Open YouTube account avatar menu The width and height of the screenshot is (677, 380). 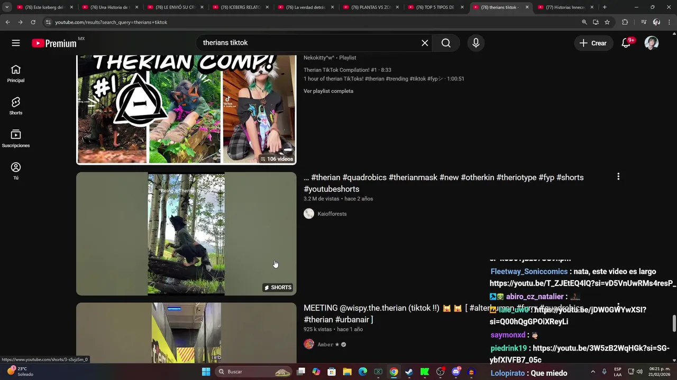click(x=652, y=43)
